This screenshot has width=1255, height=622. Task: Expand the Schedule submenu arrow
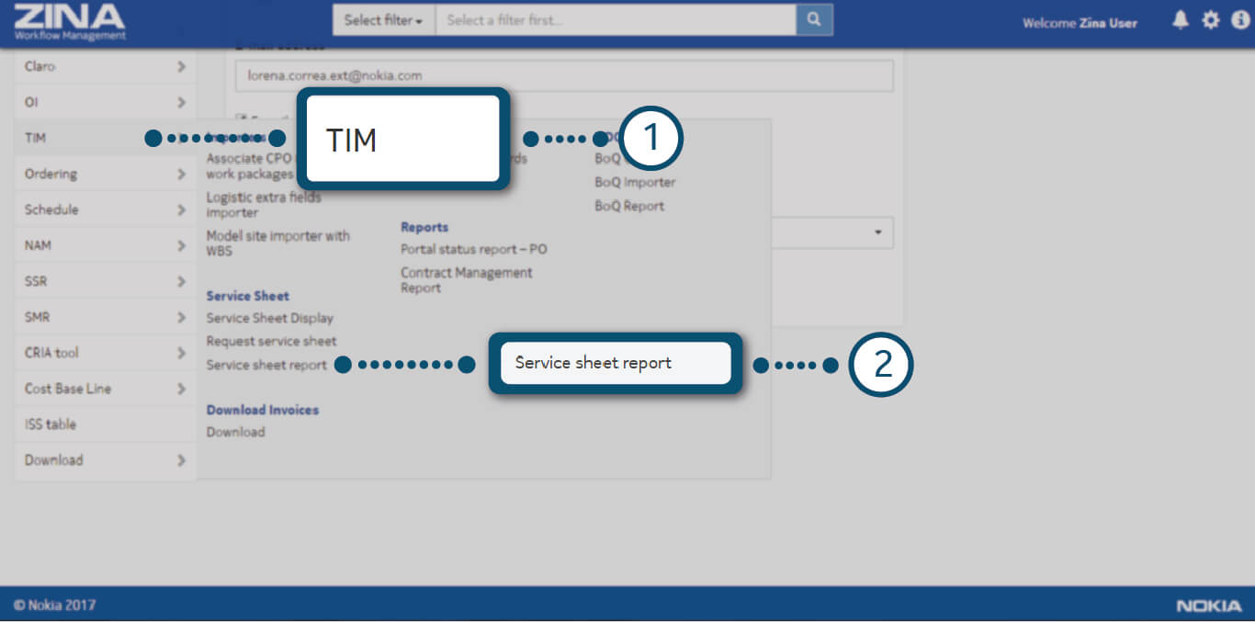click(181, 209)
